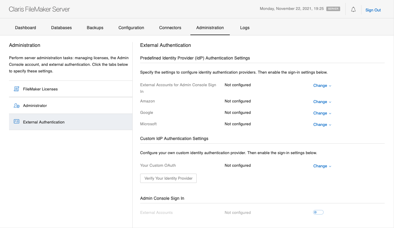This screenshot has height=228, width=394.
Task: Expand Change for External Accounts for Admin Console
Action: [x=322, y=86]
